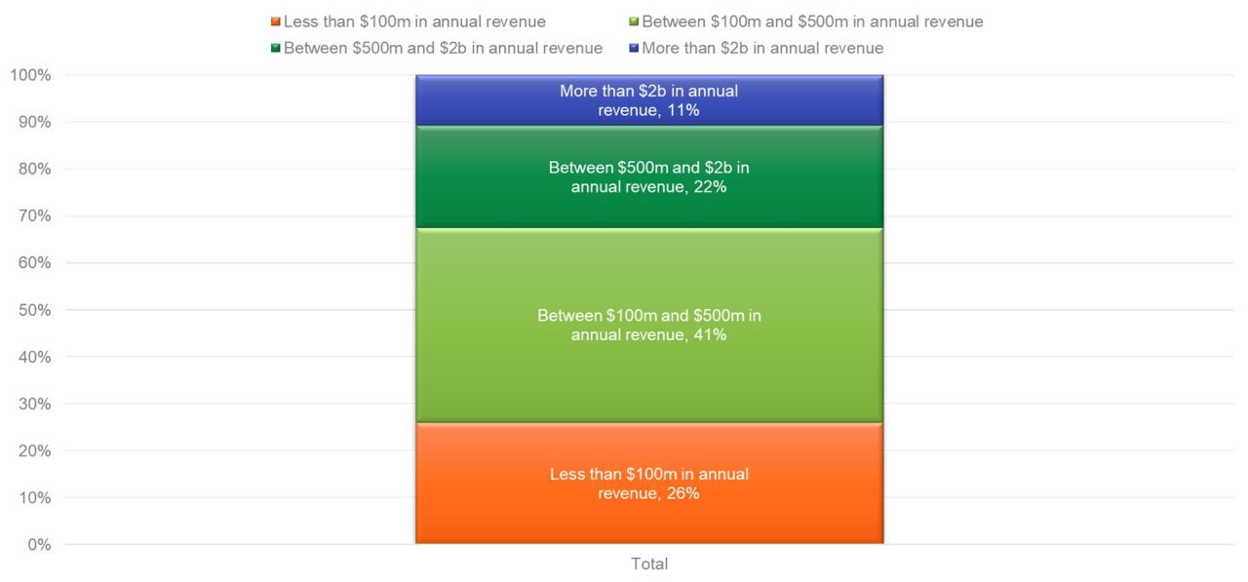Click the orange legend swatch for Less than $100m
The image size is (1248, 582).
(276, 21)
